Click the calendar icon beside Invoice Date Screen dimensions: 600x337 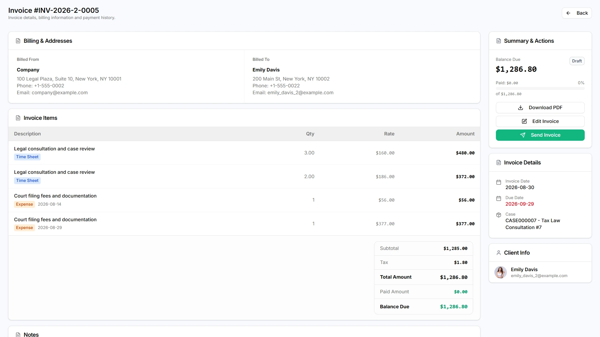tap(499, 182)
